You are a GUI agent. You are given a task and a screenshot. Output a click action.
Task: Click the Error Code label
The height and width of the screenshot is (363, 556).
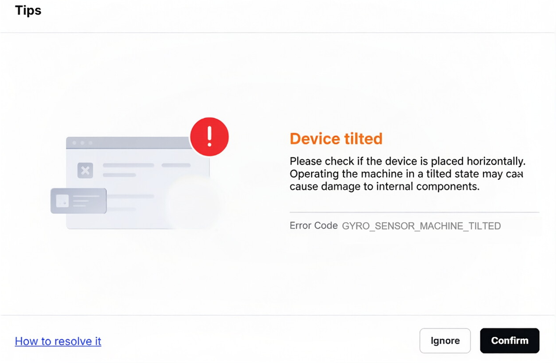pyautogui.click(x=314, y=226)
